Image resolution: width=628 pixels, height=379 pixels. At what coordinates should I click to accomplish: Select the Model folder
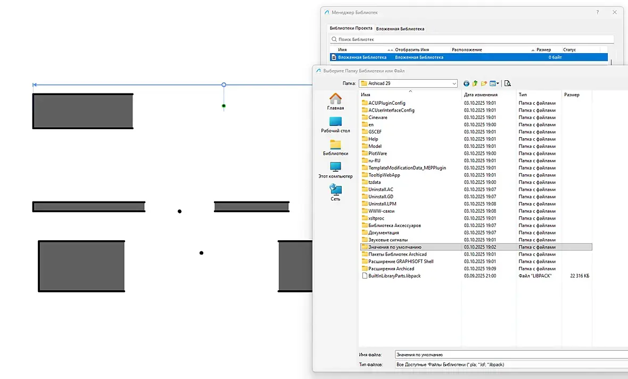click(x=371, y=146)
